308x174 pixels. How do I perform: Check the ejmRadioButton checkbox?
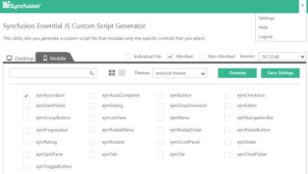coord(227,130)
